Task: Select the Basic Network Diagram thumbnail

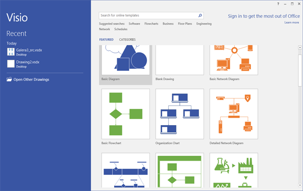Action: coord(234,60)
